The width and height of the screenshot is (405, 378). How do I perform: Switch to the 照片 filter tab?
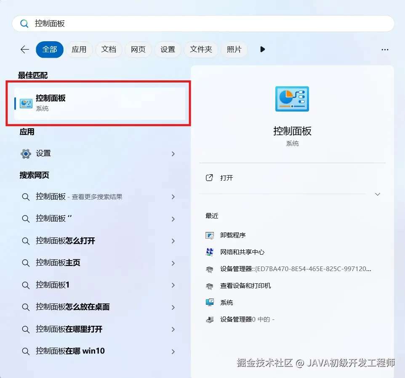[234, 49]
